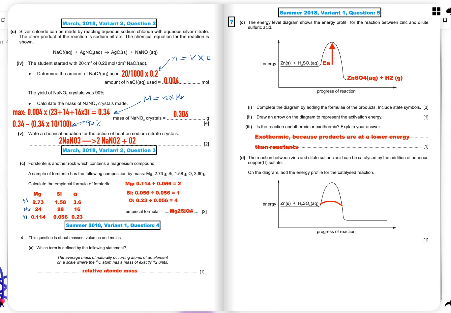Open 'Summer 2018, Variant 1, Question: 5' heading
Screen dimensions: 451x313
[329, 13]
